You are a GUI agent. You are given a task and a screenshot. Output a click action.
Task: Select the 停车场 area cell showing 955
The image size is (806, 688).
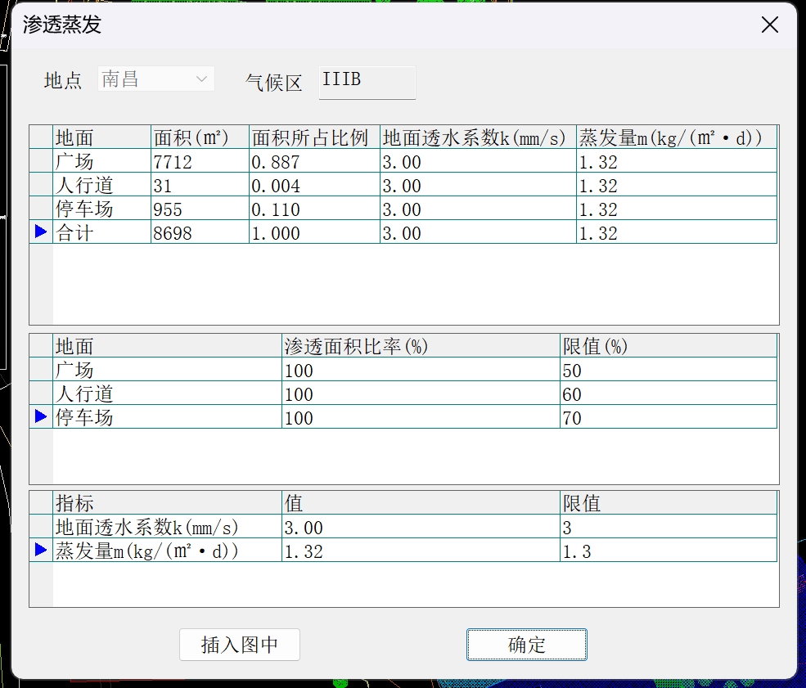(199, 209)
